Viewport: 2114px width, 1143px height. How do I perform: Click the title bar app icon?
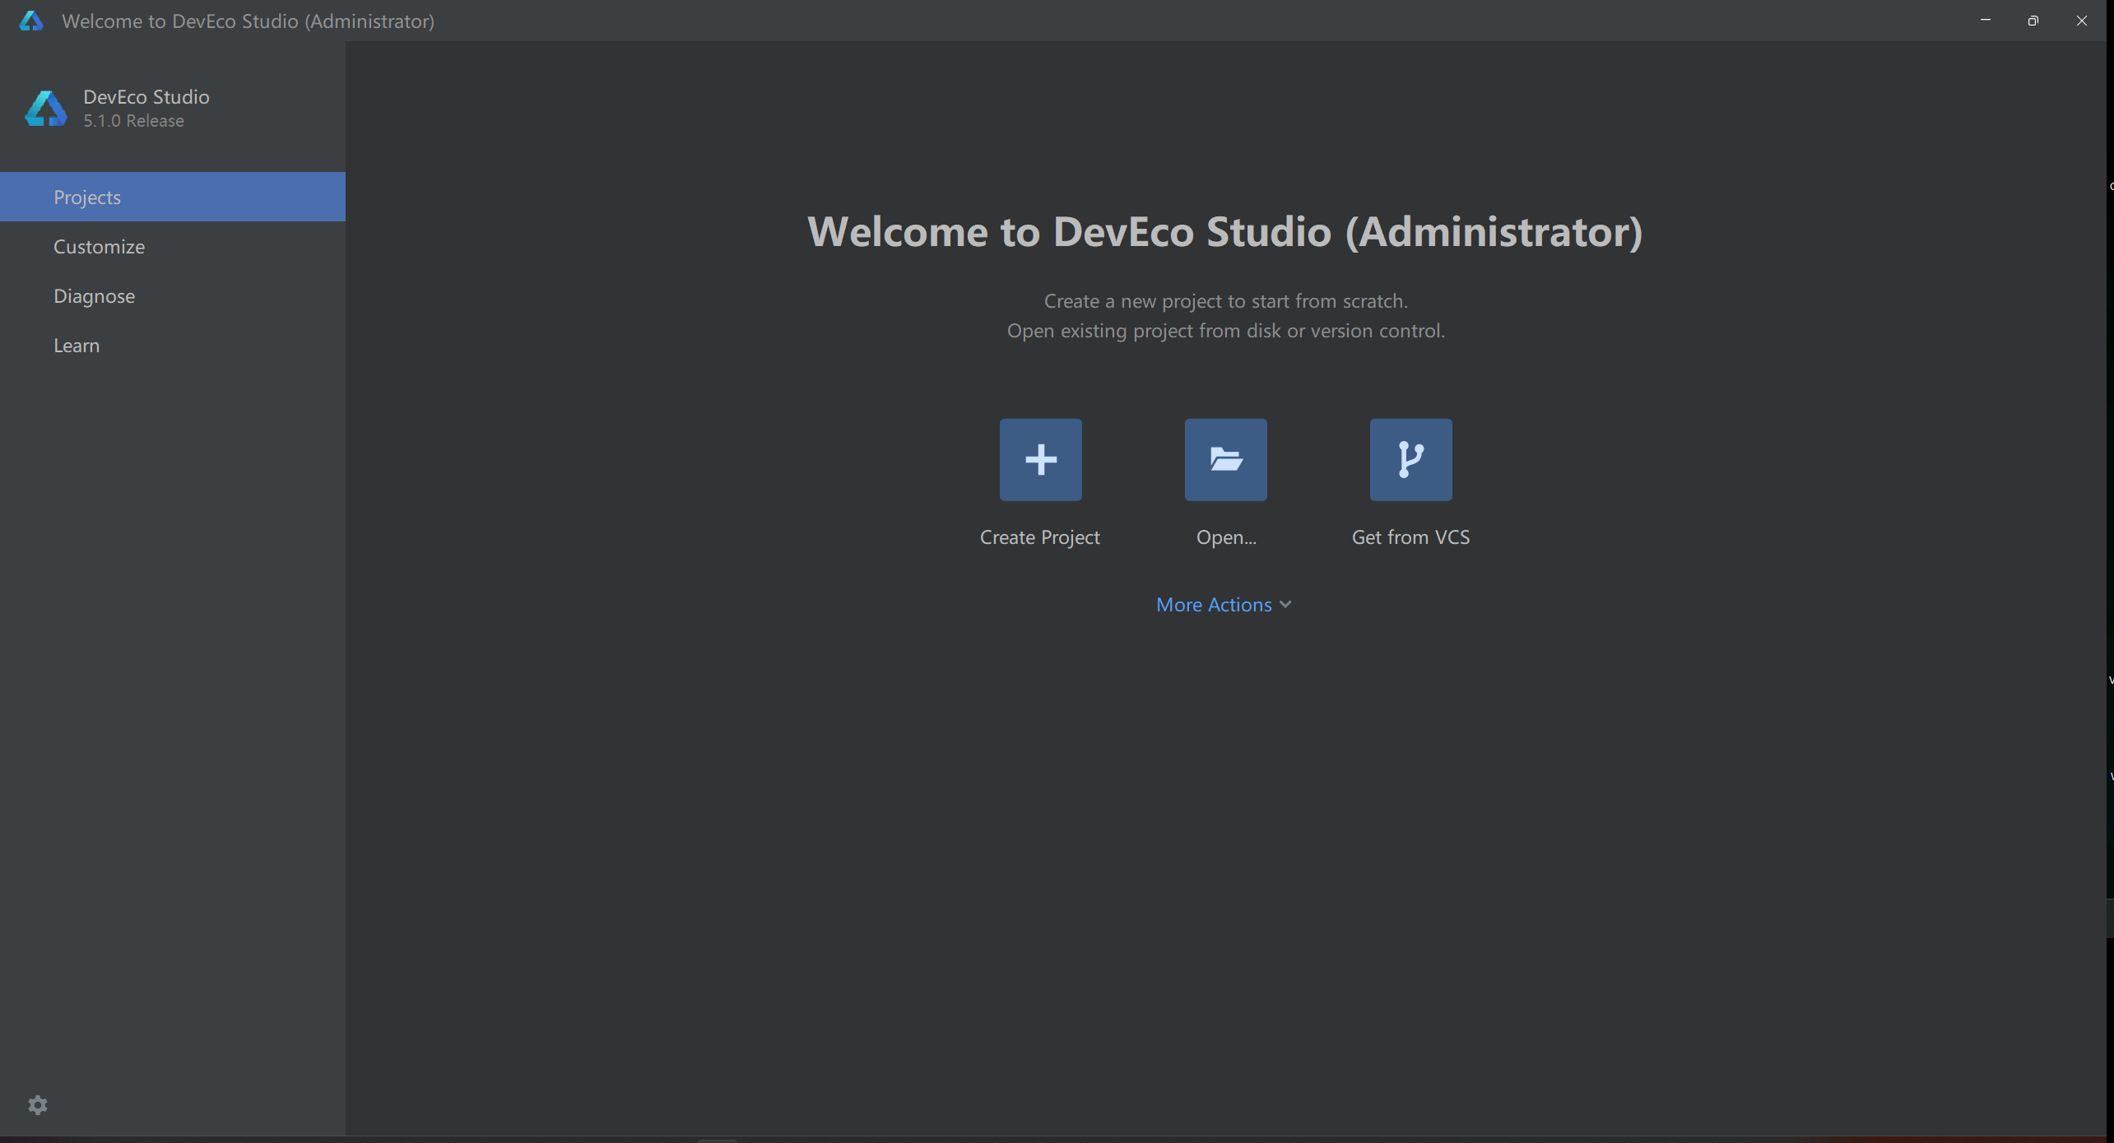click(x=31, y=21)
